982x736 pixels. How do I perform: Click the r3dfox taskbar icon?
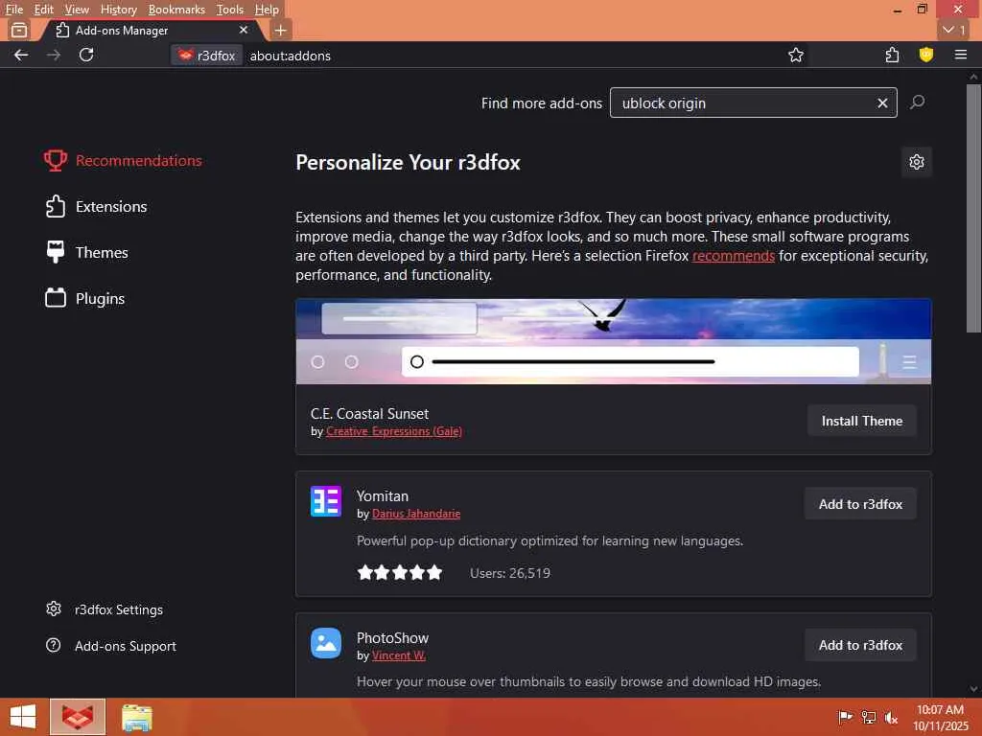[78, 717]
